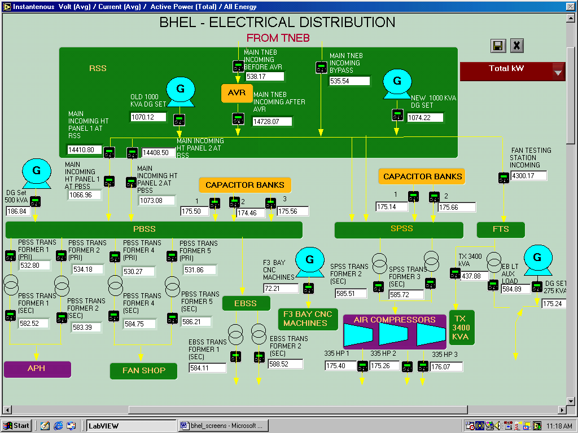This screenshot has height=433, width=578.
Task: Click meter icon under old 1000 KVA DG set
Action: click(x=179, y=120)
